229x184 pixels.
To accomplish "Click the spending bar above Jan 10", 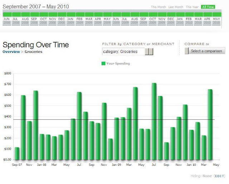I will coord(191,145).
